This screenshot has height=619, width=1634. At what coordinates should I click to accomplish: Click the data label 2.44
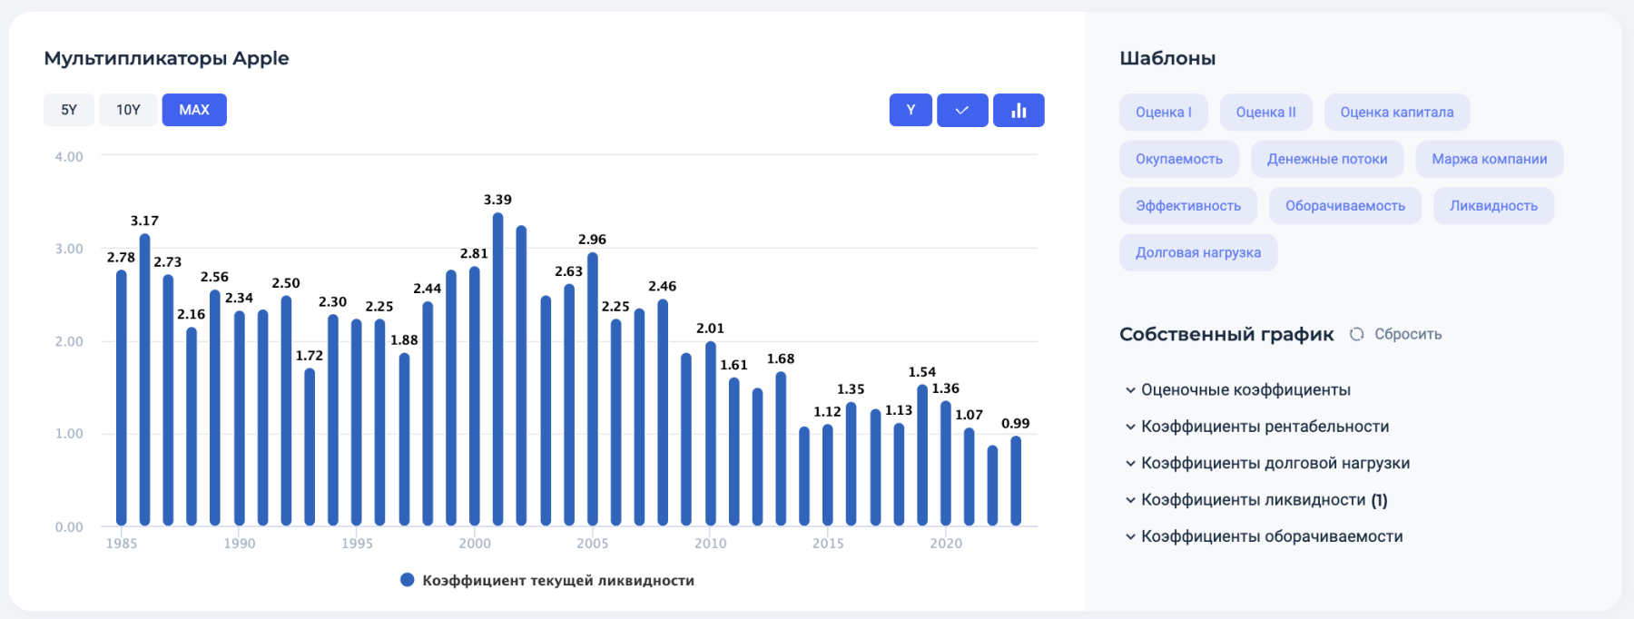click(x=428, y=289)
